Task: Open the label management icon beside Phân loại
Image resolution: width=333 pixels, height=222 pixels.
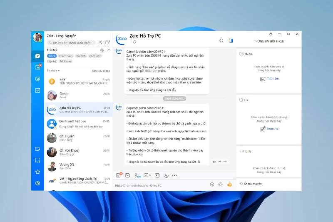Action: (102, 50)
